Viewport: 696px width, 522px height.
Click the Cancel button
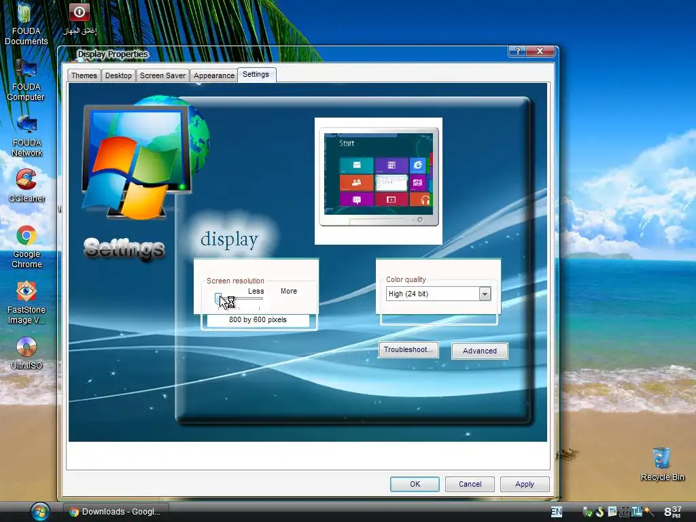pos(470,484)
